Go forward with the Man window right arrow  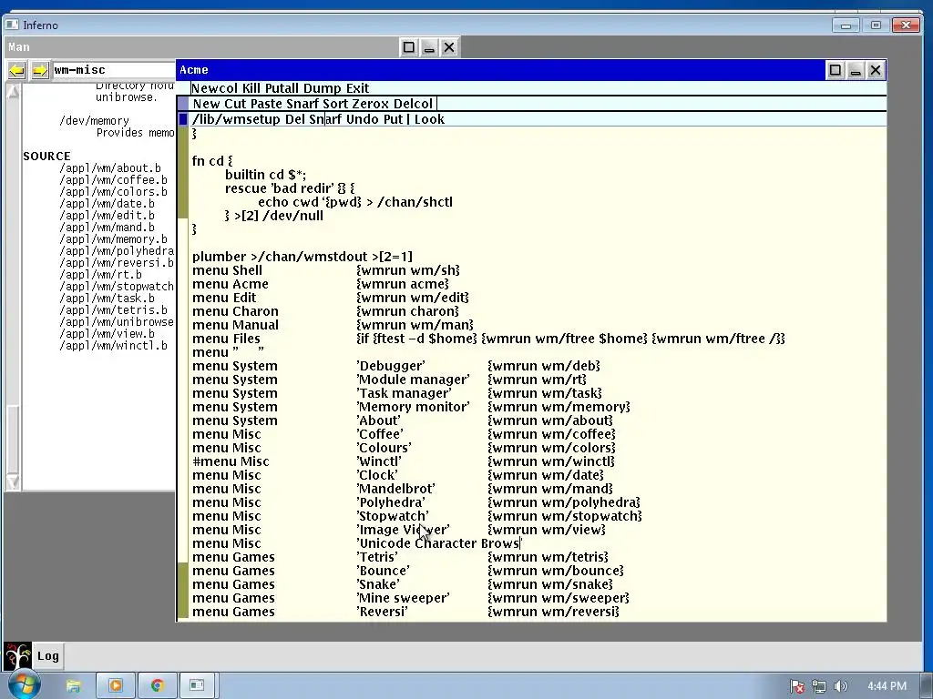click(x=40, y=71)
